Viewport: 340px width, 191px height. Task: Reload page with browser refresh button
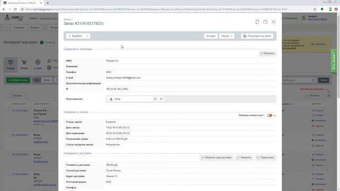click(x=15, y=10)
